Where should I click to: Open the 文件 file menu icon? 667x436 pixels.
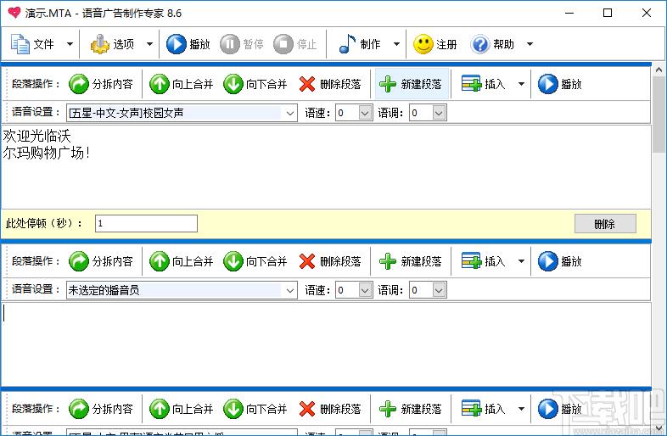coord(20,44)
